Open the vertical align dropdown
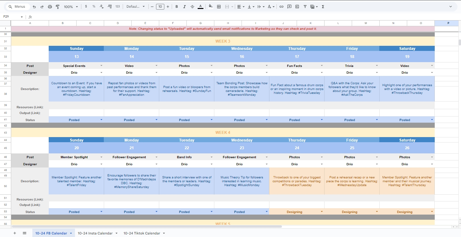The image size is (461, 237). click(251, 6)
